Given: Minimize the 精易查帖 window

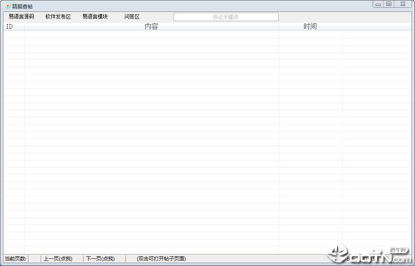Looking at the screenshot, I should pyautogui.click(x=378, y=4).
